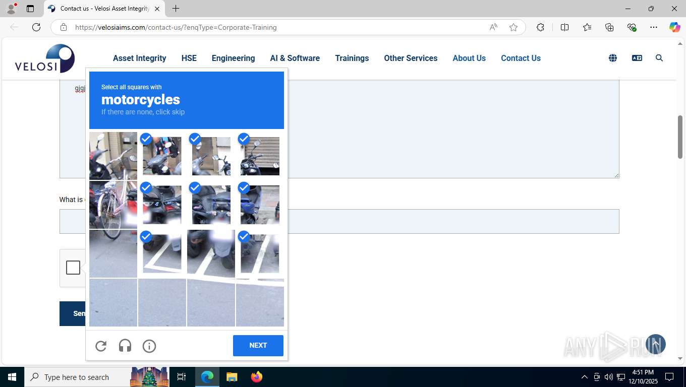This screenshot has width=686, height=387.
Task: Refresh the browser page
Action: [x=36, y=27]
